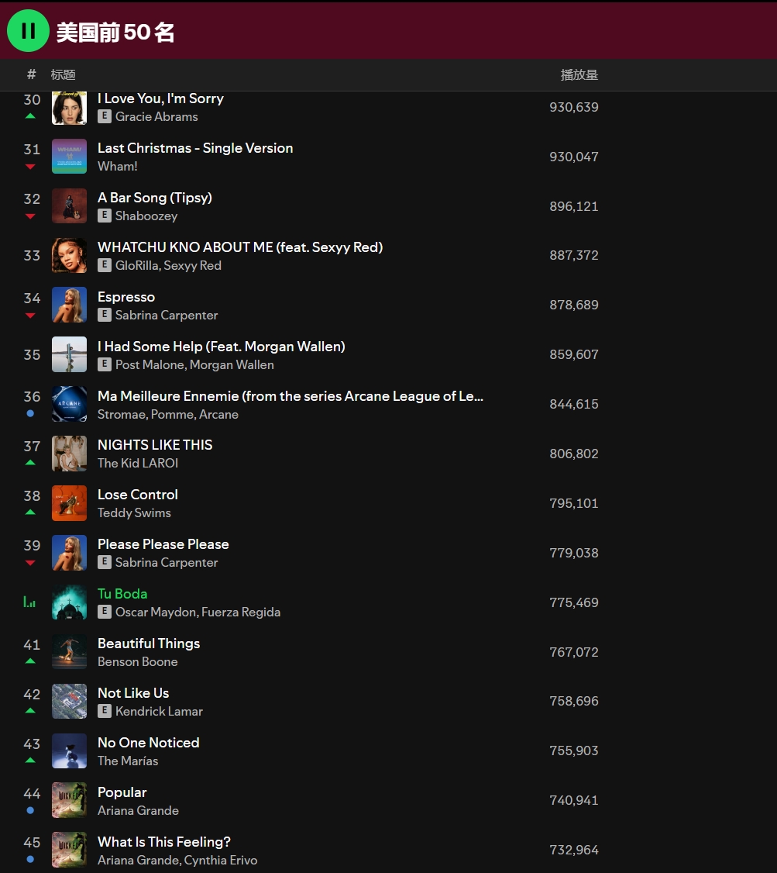Click the 播放量 play count column header
This screenshot has width=777, height=873.
click(579, 74)
